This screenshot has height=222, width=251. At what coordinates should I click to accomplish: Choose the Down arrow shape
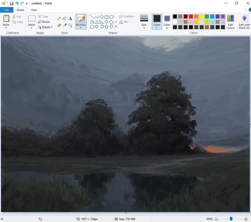[111, 27]
